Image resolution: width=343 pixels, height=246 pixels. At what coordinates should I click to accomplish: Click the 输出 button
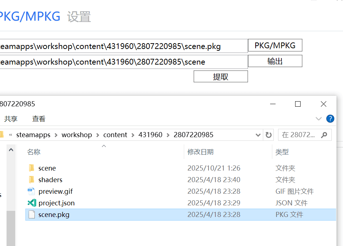275,61
